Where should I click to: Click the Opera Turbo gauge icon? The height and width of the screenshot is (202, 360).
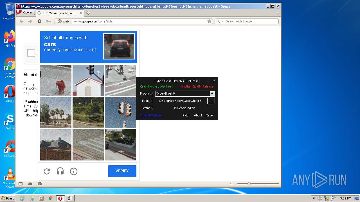pyautogui.click(x=40, y=184)
